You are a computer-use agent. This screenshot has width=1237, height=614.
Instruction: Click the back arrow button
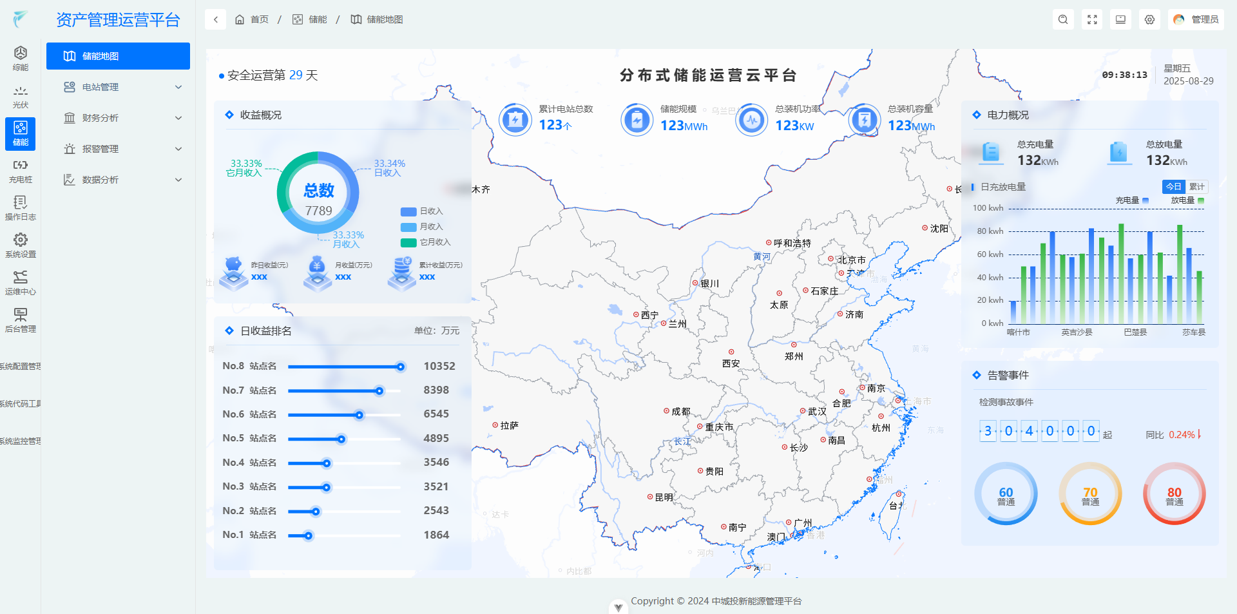click(216, 19)
